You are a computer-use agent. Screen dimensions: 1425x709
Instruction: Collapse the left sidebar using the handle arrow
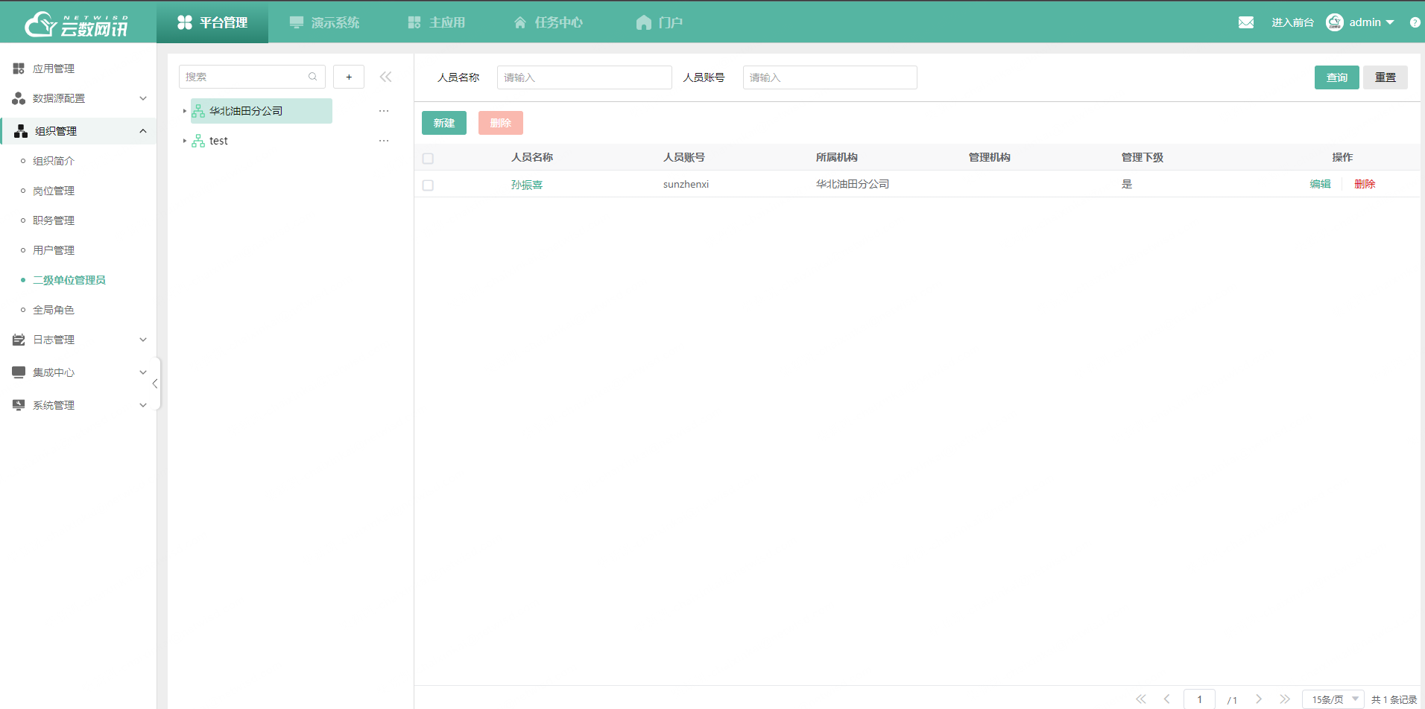[x=155, y=384]
